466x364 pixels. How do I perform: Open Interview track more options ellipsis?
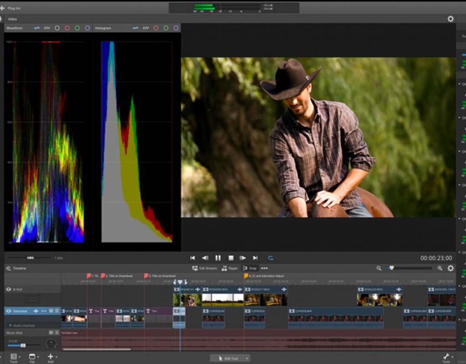(x=44, y=311)
